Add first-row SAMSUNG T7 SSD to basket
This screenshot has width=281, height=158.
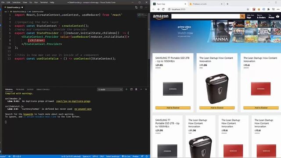tap(173, 108)
